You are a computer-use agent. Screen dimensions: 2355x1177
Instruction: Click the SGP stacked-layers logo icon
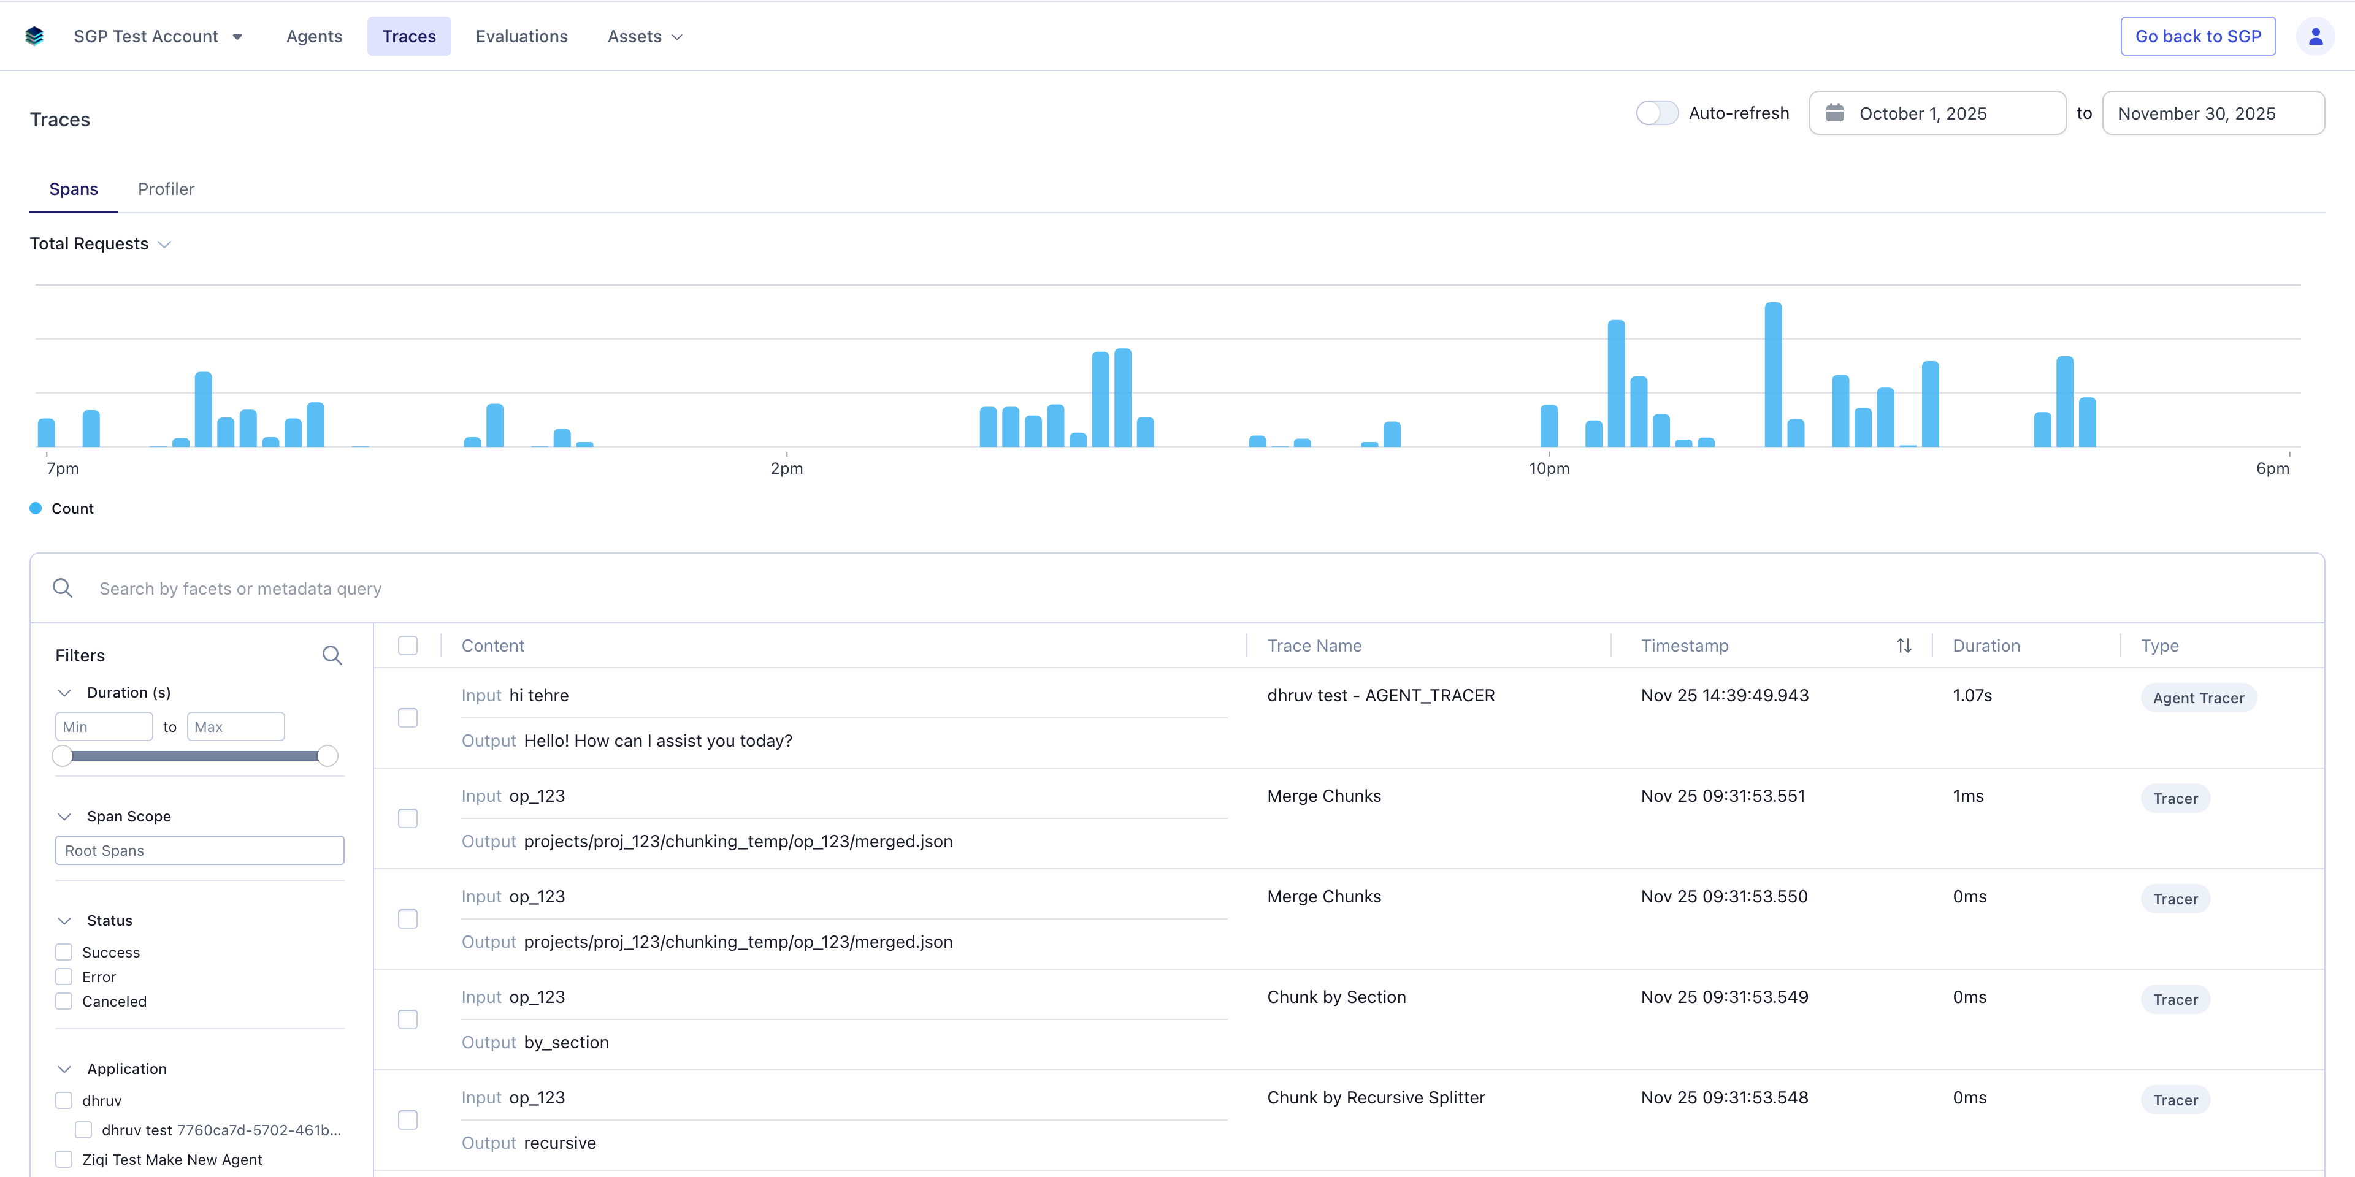(x=35, y=37)
